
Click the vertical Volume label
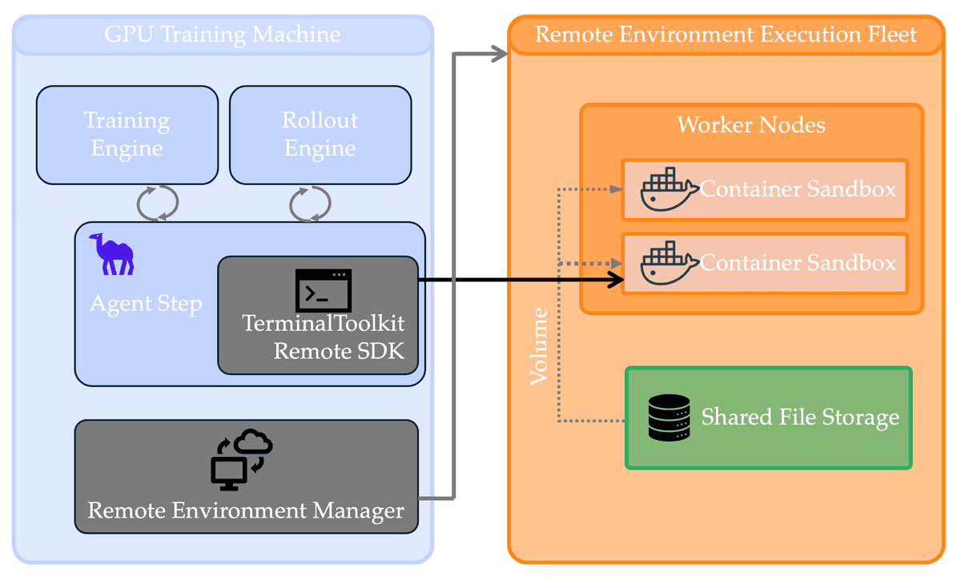point(540,345)
